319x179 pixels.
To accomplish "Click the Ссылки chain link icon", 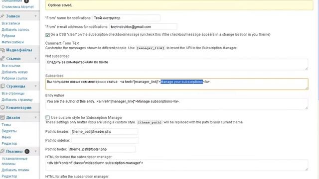I will tap(2, 59).
